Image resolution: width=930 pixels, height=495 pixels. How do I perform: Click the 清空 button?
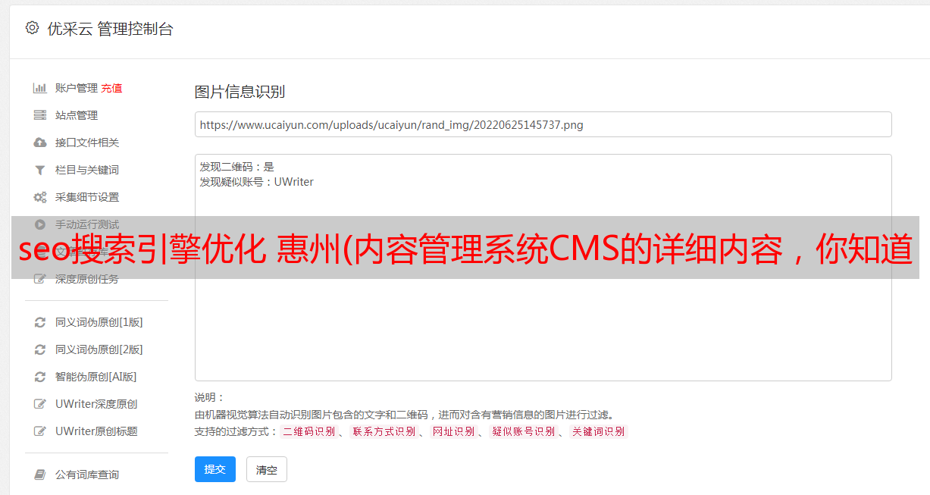click(267, 469)
